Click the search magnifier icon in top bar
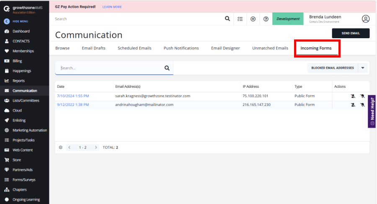Image resolution: width=377 pixels, height=204 pixels. pyautogui.click(x=227, y=19)
